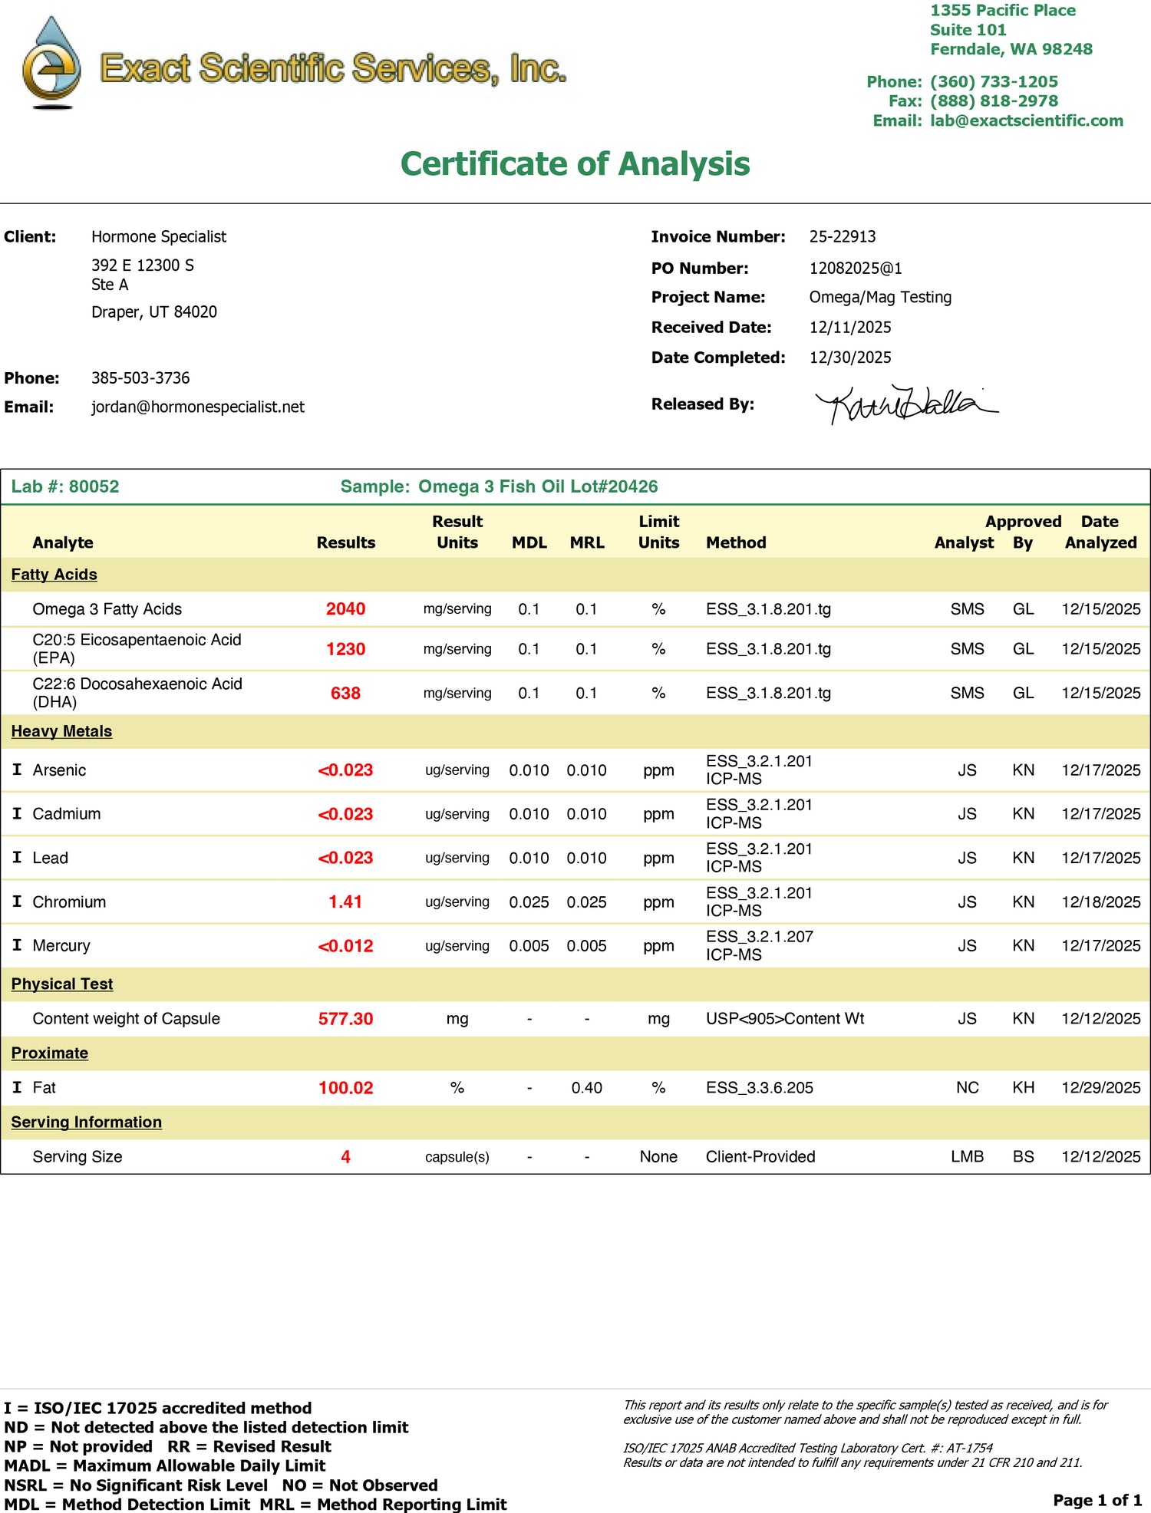1151x1513 pixels.
Task: Select the Physical Test section heading
Action: tap(61, 984)
